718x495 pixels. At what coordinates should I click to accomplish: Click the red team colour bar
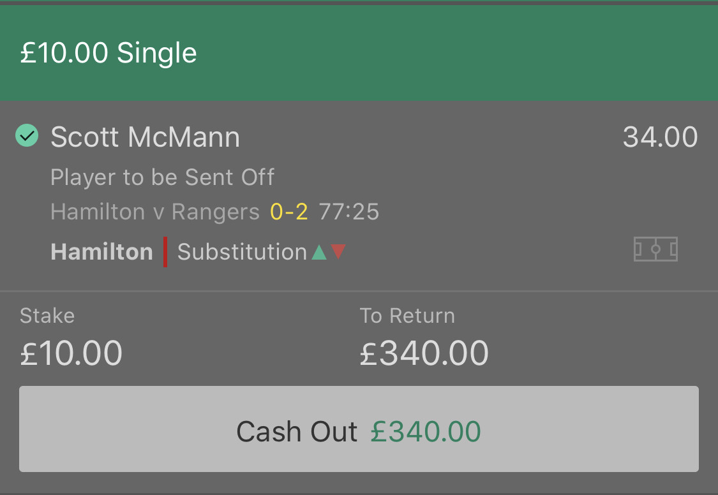click(x=165, y=252)
